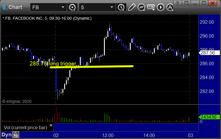
Task: Start bar replay play button
Action: 161,7
